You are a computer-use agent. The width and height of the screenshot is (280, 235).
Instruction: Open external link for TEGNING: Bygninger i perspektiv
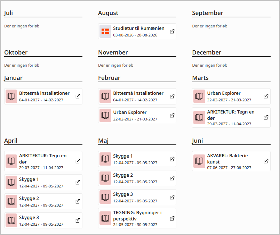coord(172,218)
